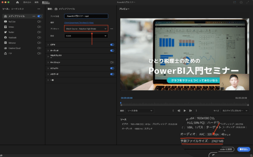The height and width of the screenshot is (157, 253).
Task: Step forward one frame in preview
Action: click(x=191, y=110)
